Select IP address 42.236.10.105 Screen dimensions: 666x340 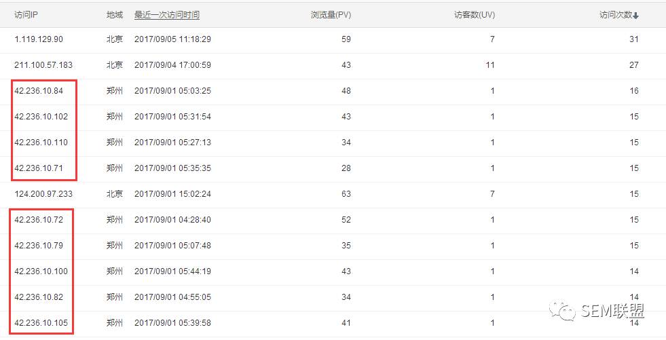[41, 323]
